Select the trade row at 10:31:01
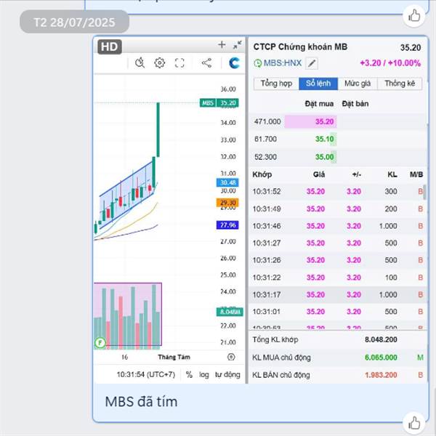 click(338, 312)
